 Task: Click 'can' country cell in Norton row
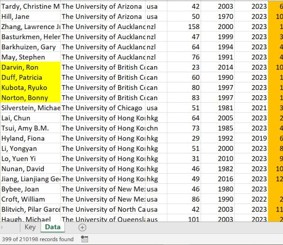pyautogui.click(x=156, y=98)
